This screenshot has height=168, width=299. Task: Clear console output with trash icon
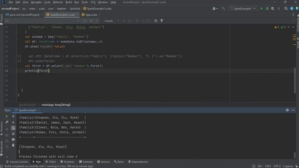tap(13, 145)
